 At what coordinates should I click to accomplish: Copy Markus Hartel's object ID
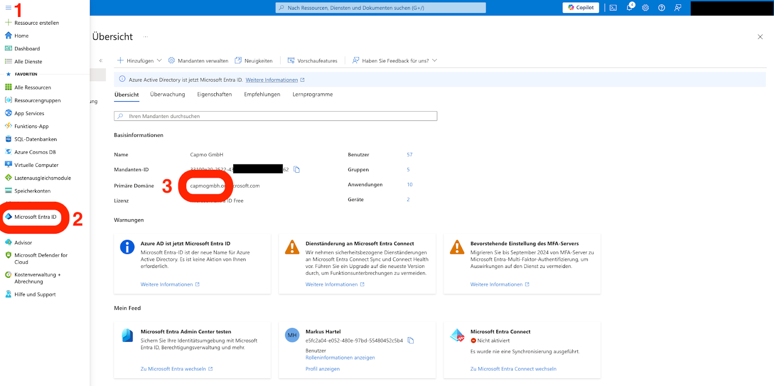point(411,341)
